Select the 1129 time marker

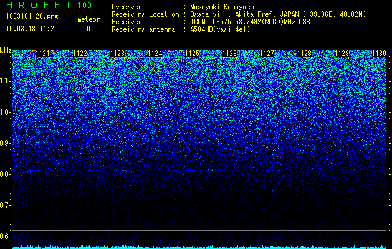click(x=342, y=54)
